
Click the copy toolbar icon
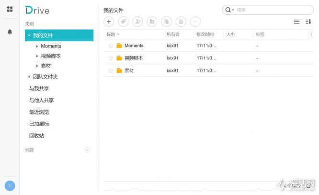click(166, 22)
